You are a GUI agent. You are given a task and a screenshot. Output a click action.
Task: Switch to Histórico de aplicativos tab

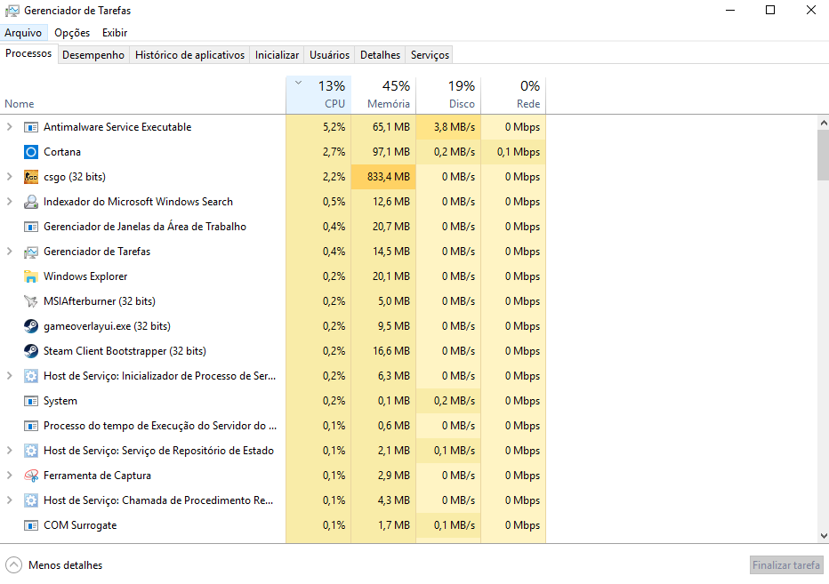(x=189, y=55)
